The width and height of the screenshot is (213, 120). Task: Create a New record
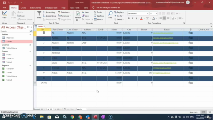pyautogui.click(x=85, y=12)
